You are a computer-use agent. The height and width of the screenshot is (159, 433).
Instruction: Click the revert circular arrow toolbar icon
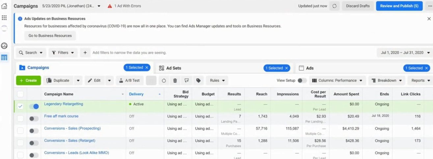click(164, 80)
